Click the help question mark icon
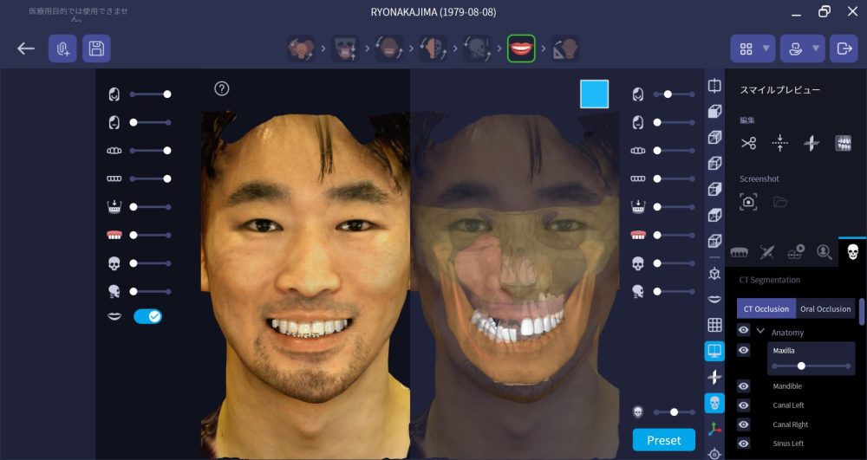Image resolution: width=867 pixels, height=460 pixels. tap(221, 88)
